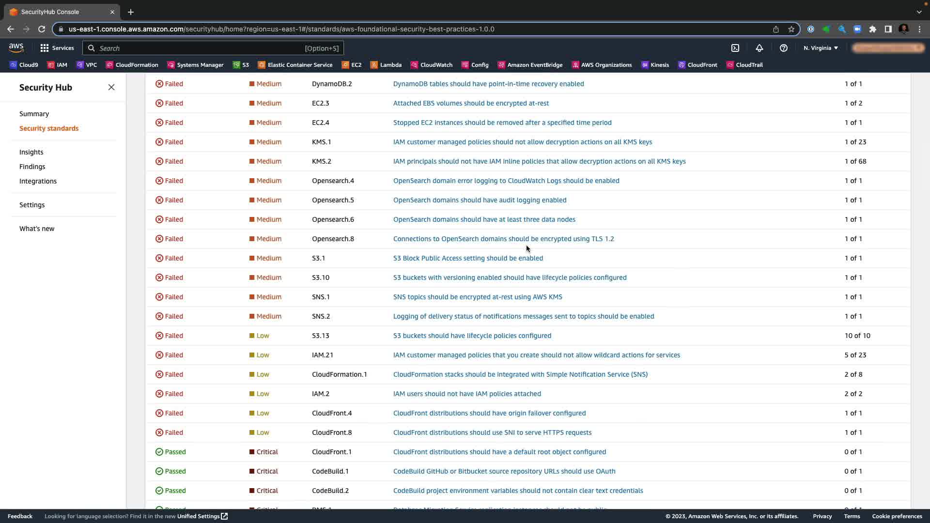Click the notifications bell icon

coord(759,48)
